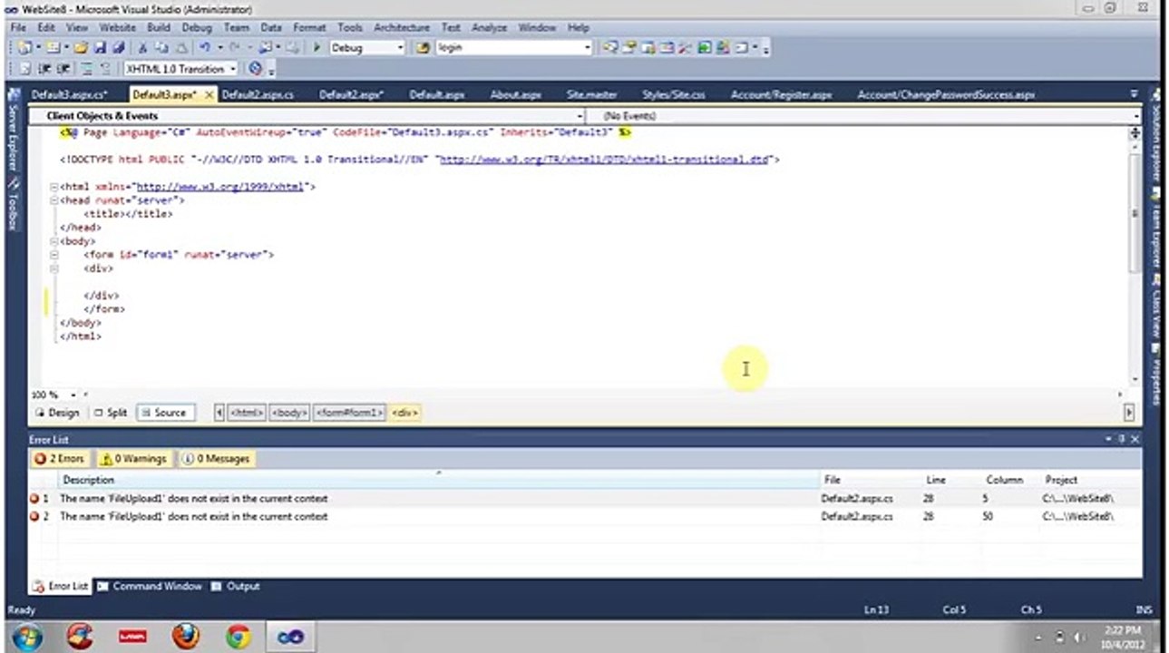
Task: Click the Windows Start orb
Action: (27, 637)
